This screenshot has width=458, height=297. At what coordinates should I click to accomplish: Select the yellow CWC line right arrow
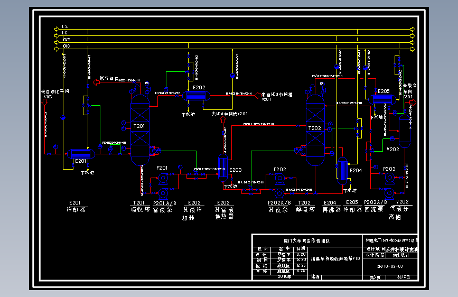413,49
